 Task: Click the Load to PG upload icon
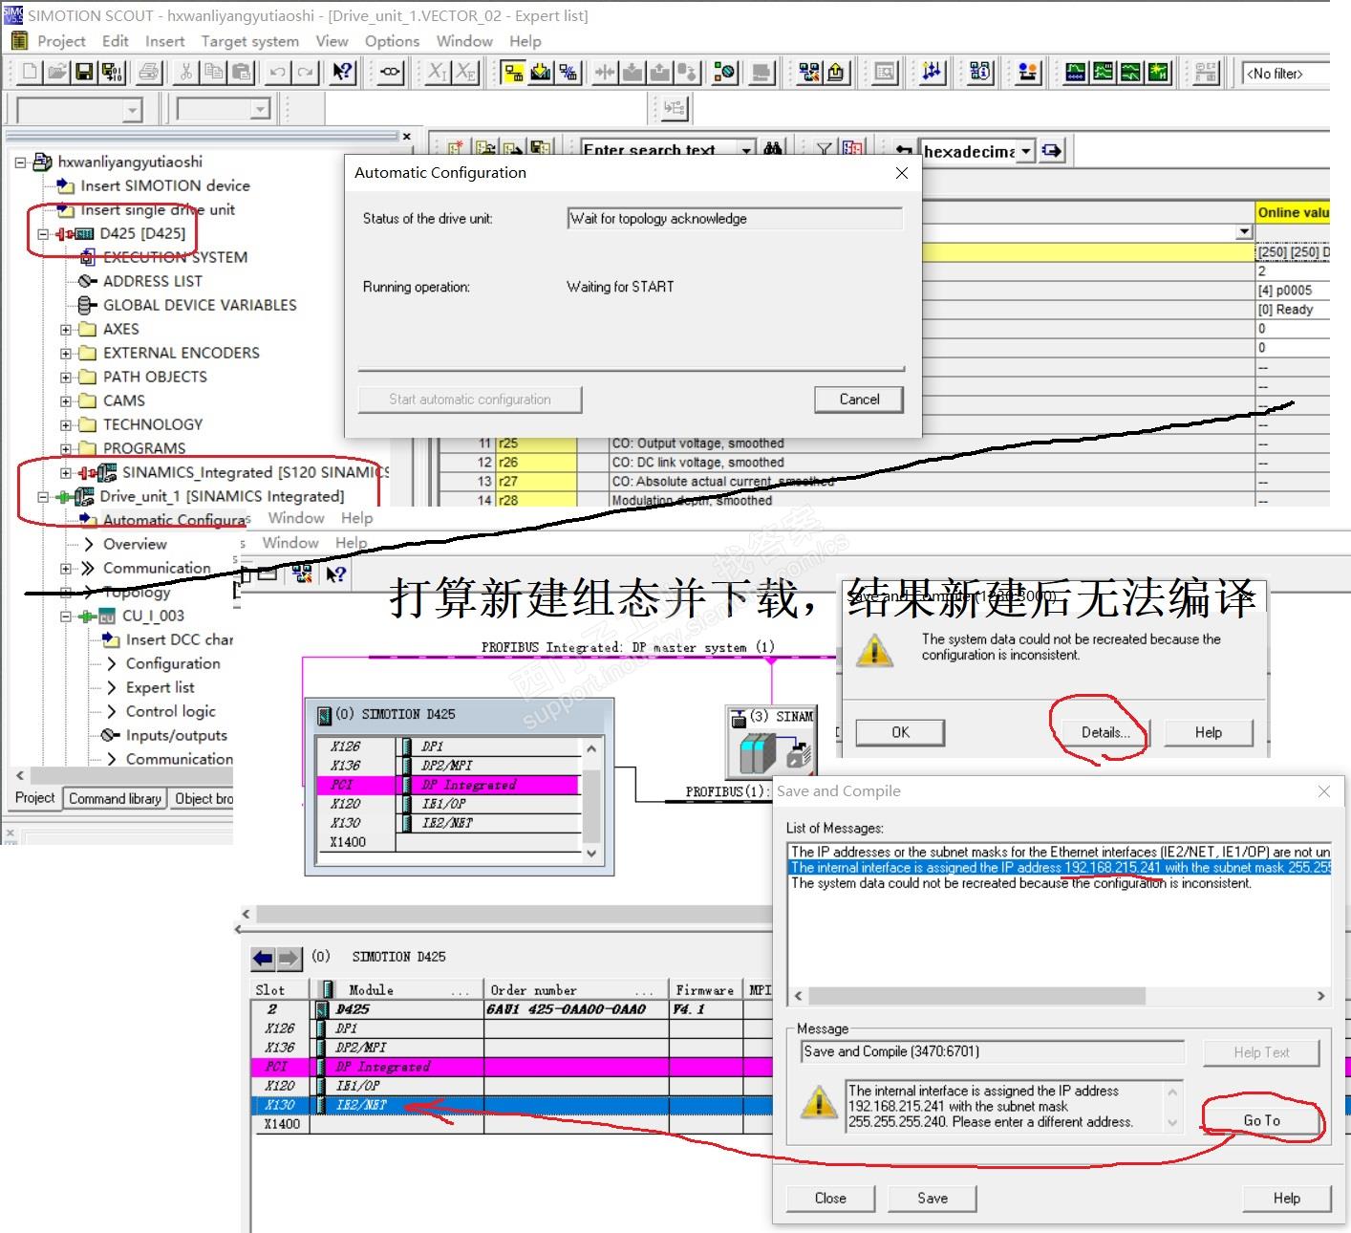[660, 72]
